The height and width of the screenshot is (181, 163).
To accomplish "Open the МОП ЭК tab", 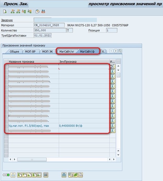I will 47,51.
